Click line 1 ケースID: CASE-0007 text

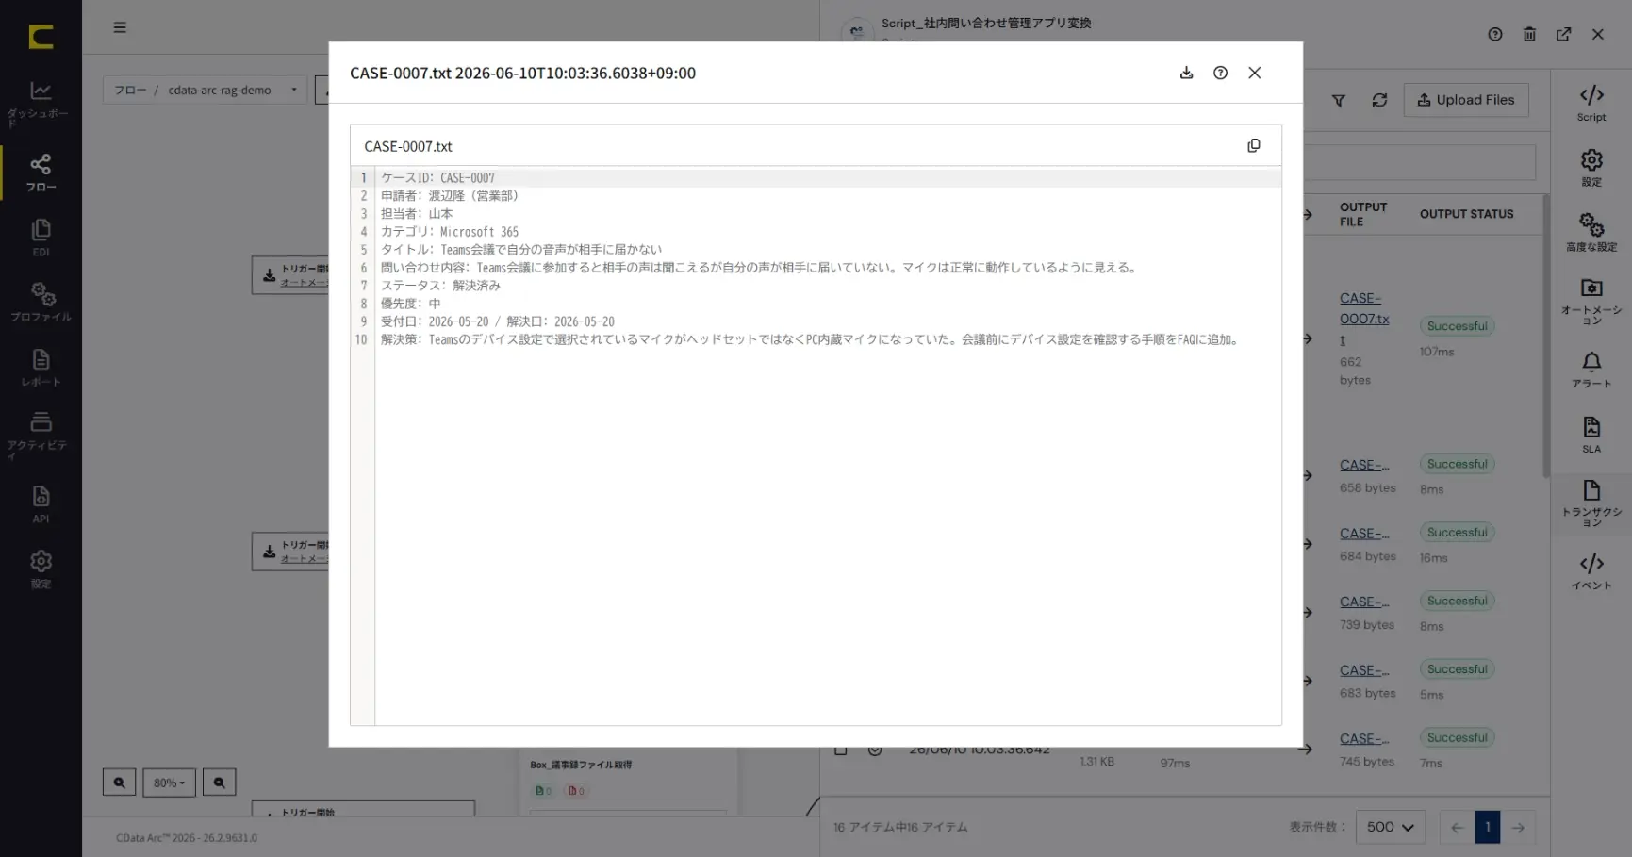437,177
